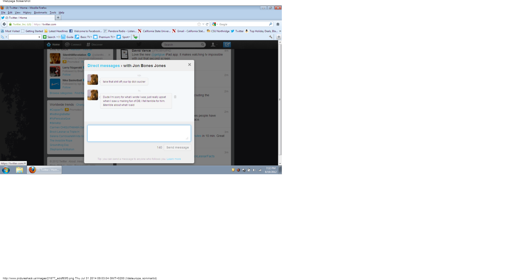
Task: Click the yellow shield tray icon
Action: click(x=233, y=170)
